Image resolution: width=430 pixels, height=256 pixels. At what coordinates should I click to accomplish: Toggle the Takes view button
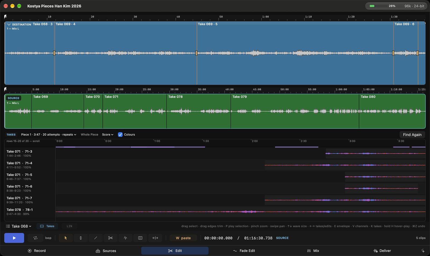(x=47, y=226)
